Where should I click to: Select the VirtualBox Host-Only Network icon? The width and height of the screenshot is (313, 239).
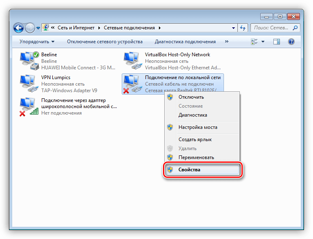coord(133,61)
